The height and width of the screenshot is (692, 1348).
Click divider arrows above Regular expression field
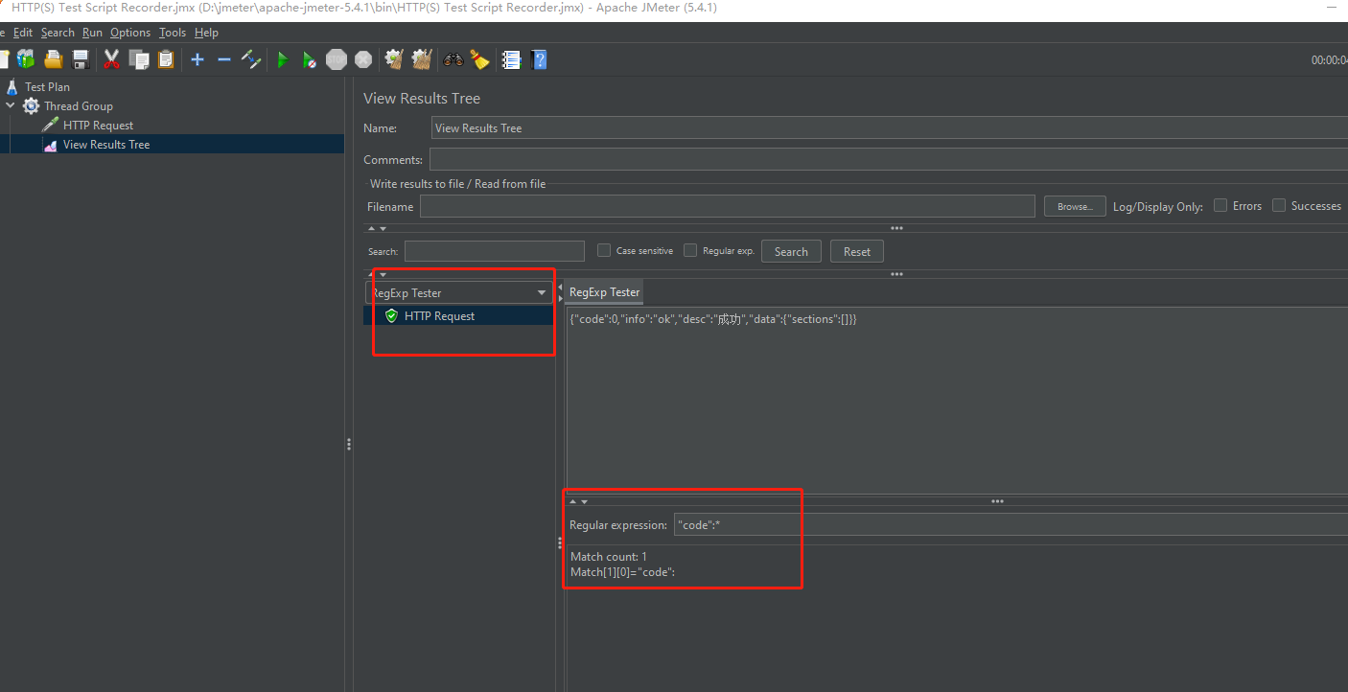click(x=579, y=501)
